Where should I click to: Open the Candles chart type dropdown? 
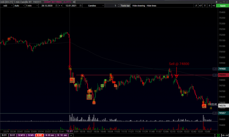[x=93, y=6]
